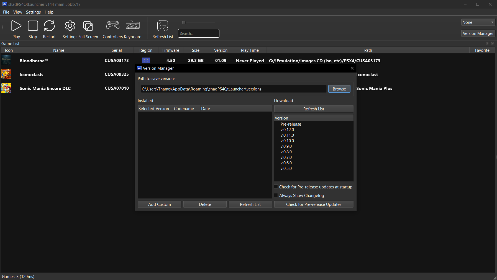Select v.0.12.0 in the download list
497x280 pixels.
(x=287, y=130)
